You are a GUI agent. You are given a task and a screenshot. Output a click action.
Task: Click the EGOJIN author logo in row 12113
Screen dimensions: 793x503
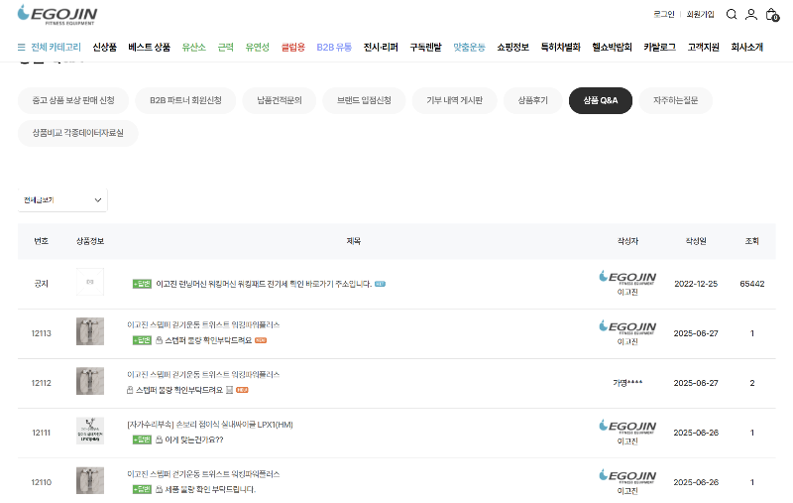(627, 327)
